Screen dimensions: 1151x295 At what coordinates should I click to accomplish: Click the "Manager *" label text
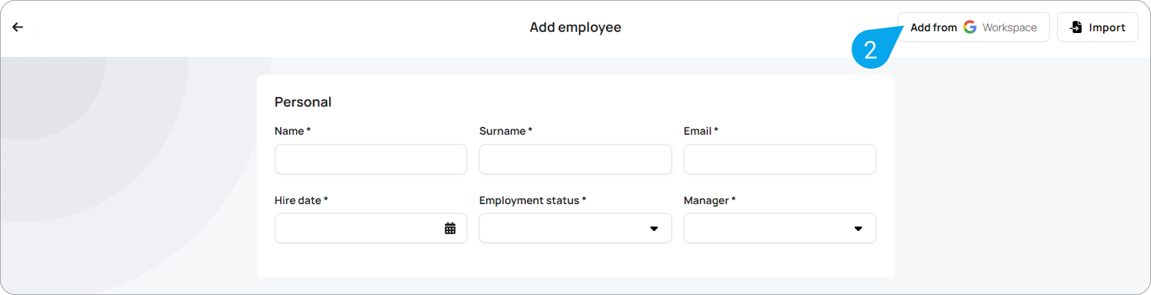tap(710, 201)
